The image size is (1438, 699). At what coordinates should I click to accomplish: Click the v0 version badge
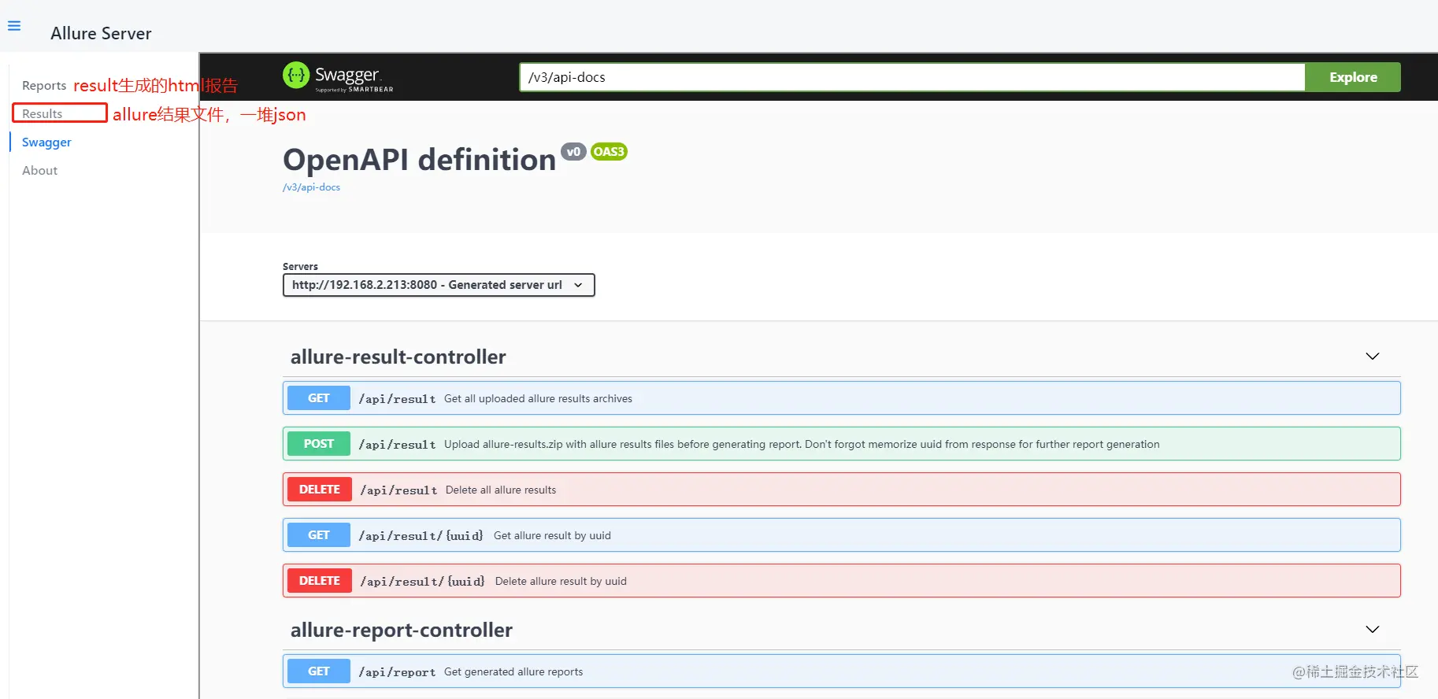click(573, 152)
